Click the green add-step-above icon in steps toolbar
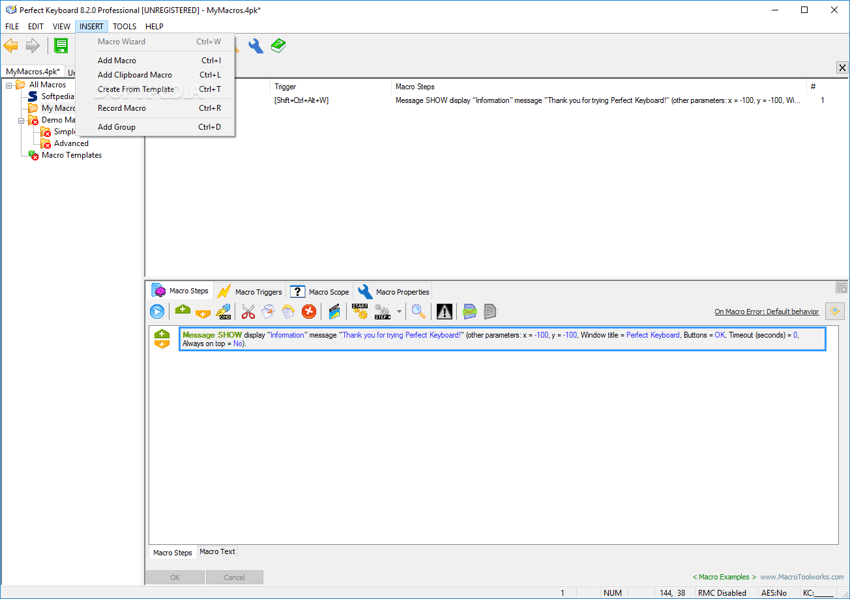This screenshot has width=850, height=599. click(x=183, y=311)
